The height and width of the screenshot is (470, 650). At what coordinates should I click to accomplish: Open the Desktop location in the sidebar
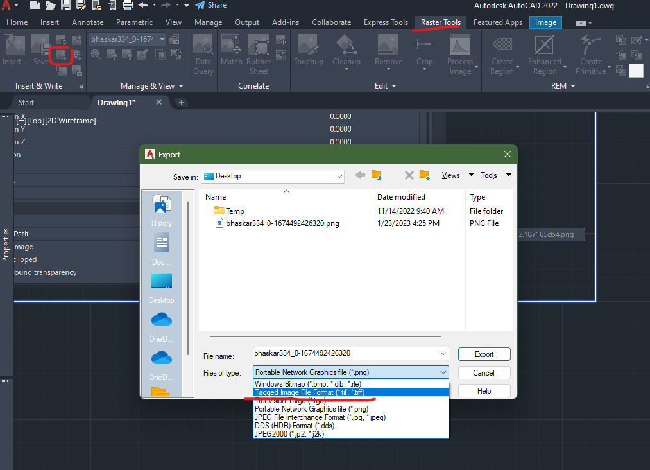(161, 286)
